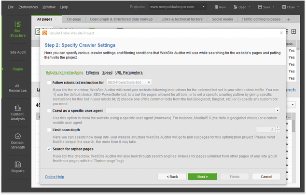The image size is (306, 195).
Task: Switch to Traffic coming to pages tab
Action: click(261, 19)
